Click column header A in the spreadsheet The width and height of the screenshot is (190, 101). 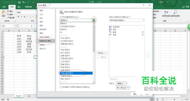point(9,31)
